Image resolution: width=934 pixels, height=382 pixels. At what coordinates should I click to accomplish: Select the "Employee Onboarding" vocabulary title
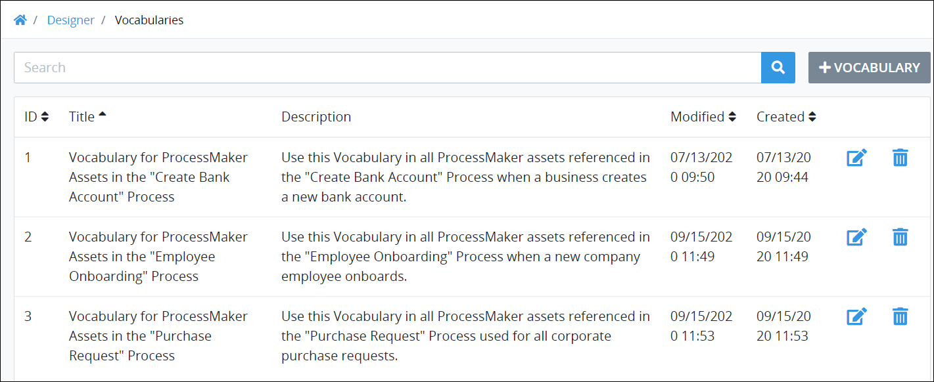pos(158,257)
